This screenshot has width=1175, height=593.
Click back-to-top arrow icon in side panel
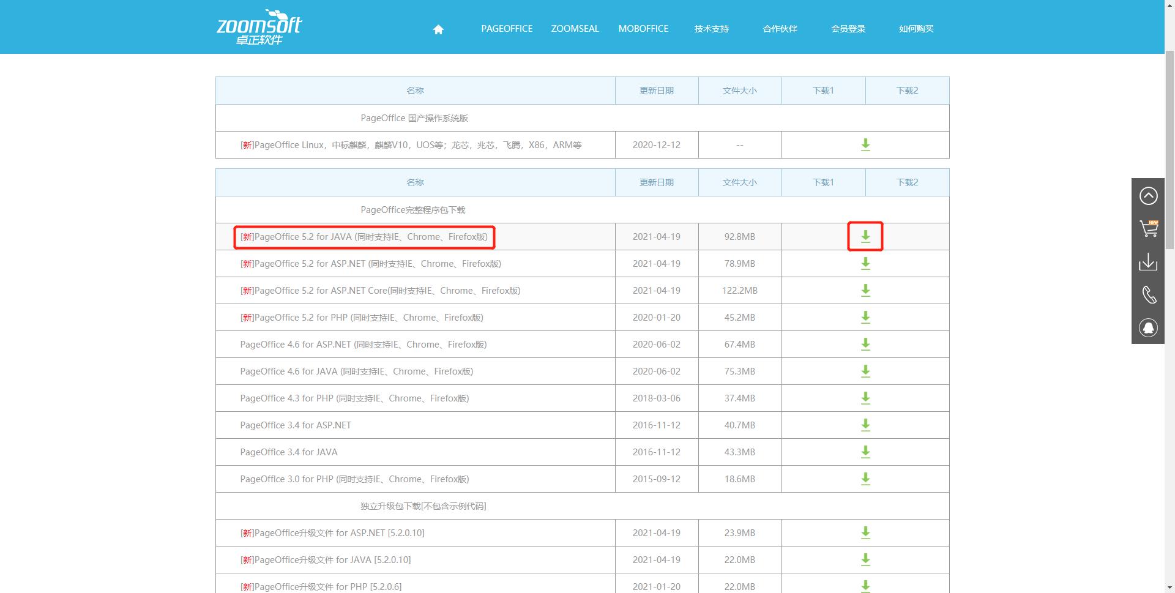coord(1148,196)
